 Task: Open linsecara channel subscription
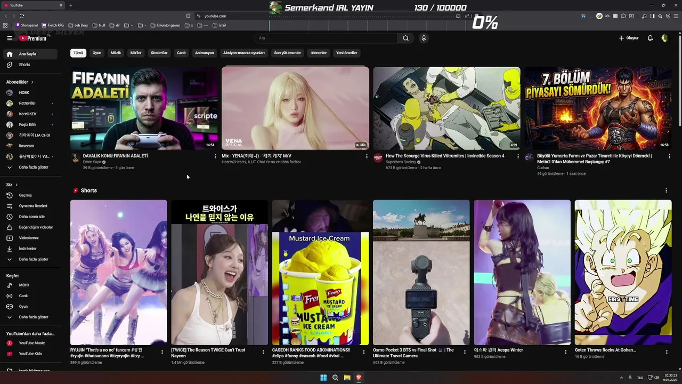coord(31,146)
